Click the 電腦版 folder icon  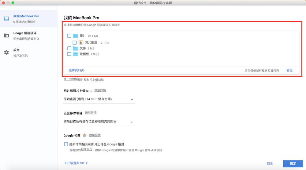click(75, 54)
